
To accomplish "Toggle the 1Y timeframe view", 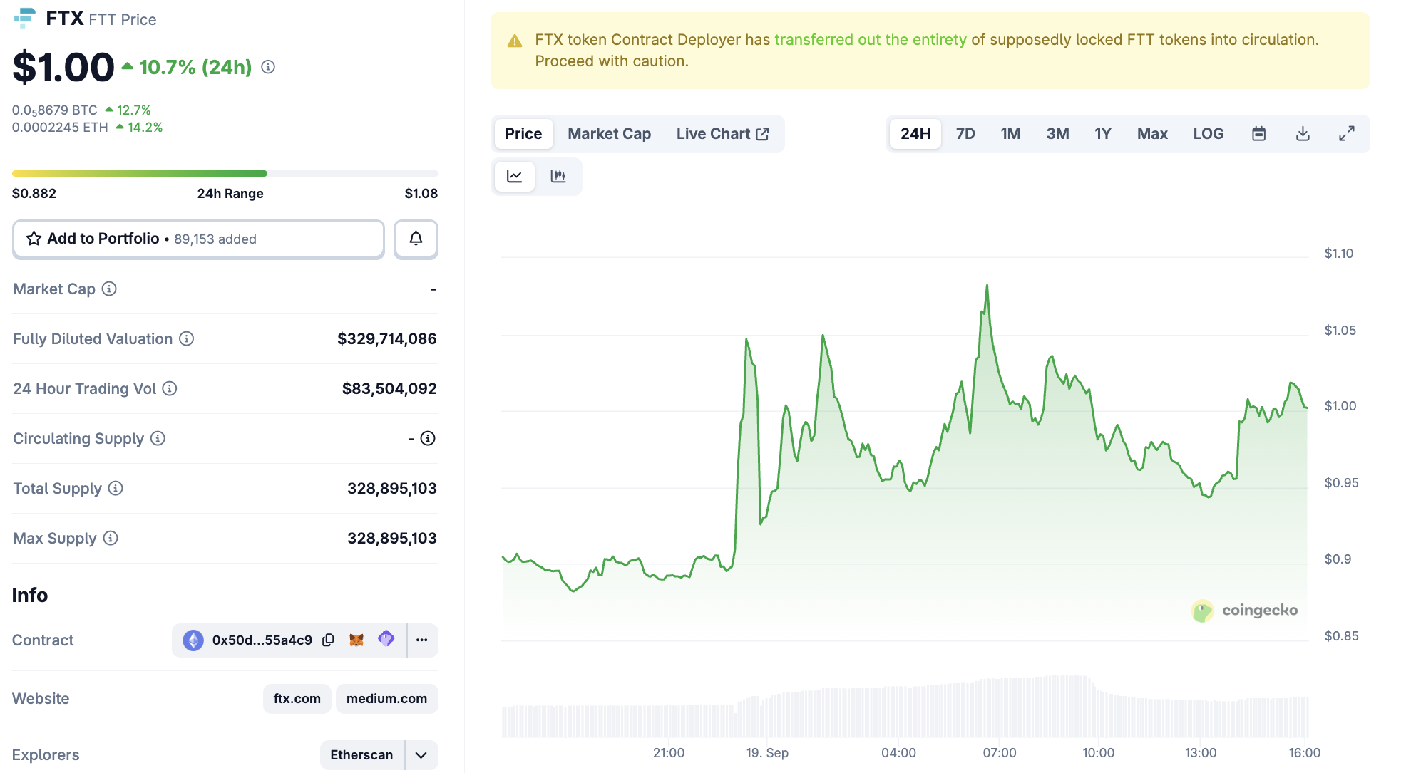I will (1102, 133).
